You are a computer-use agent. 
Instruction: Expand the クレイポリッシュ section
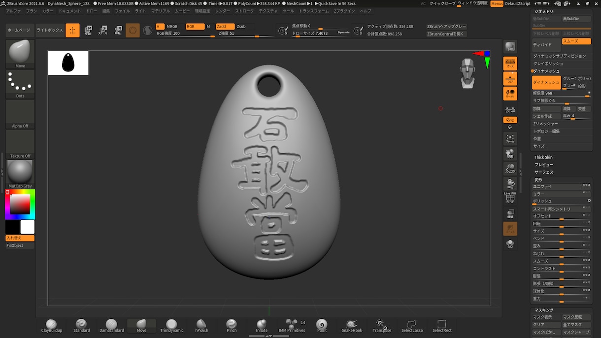pyautogui.click(x=548, y=64)
